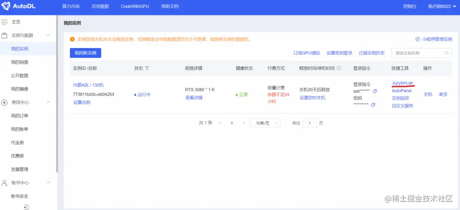Click the 前往 page number input
This screenshot has height=210, width=460.
(310, 123)
